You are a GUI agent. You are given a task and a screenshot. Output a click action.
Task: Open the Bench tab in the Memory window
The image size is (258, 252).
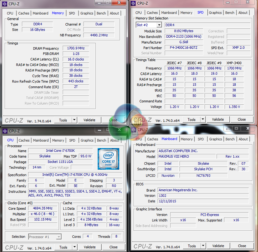101,13
